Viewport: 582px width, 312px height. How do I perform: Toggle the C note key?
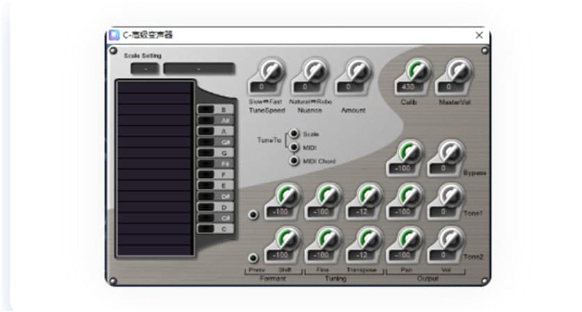click(216, 229)
